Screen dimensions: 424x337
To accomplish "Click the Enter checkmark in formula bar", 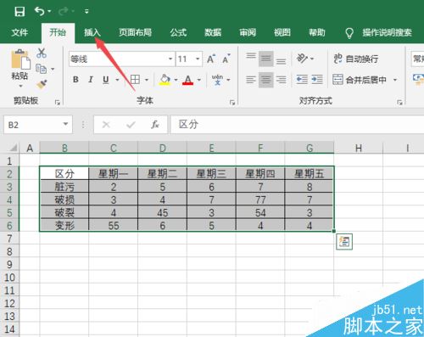I will [x=131, y=124].
